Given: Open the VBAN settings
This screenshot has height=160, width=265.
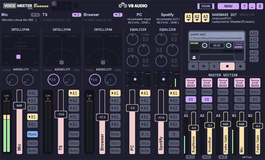Looking at the screenshot, I should point(206,6).
